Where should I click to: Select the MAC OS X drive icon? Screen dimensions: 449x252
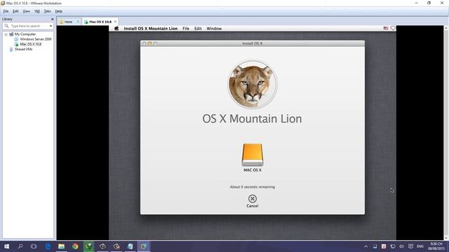[253, 155]
